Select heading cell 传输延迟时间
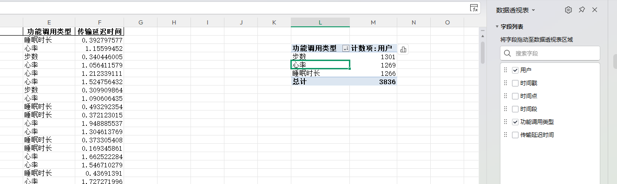Image resolution: width=617 pixels, height=184 pixels. [x=99, y=31]
